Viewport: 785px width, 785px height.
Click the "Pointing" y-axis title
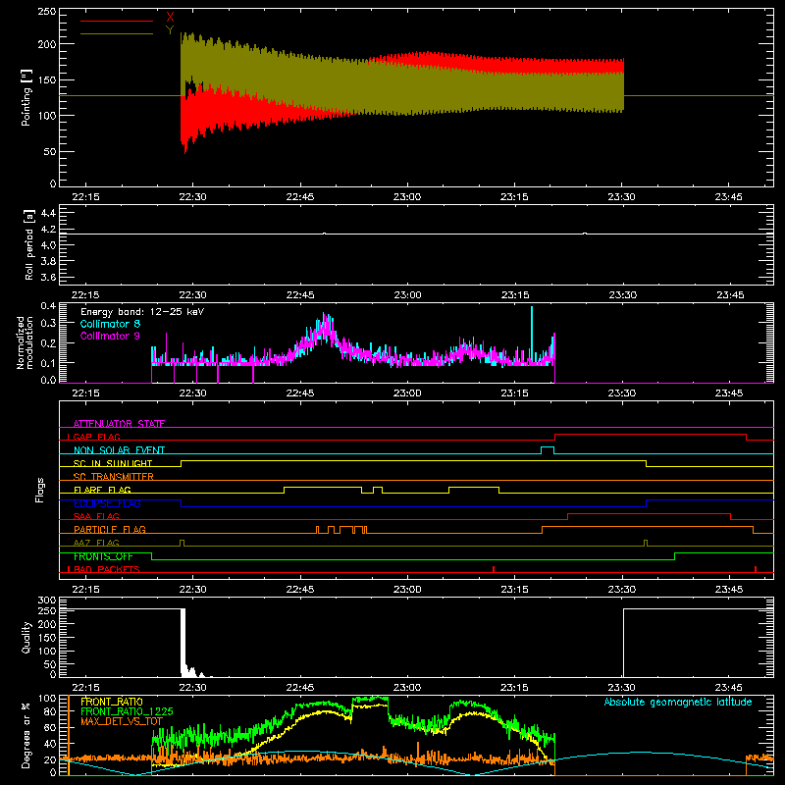click(x=26, y=97)
